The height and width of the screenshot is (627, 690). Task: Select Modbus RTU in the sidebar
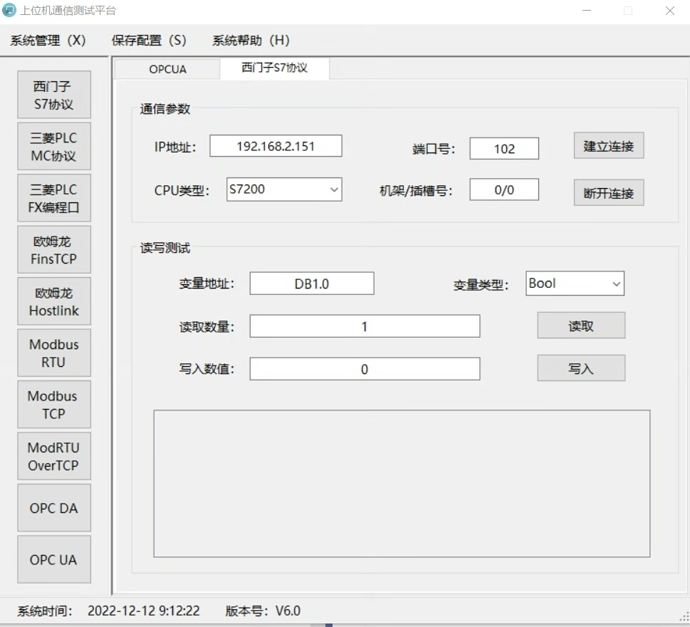pyautogui.click(x=54, y=353)
